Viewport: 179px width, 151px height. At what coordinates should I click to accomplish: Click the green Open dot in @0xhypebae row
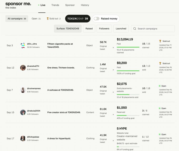160,134
